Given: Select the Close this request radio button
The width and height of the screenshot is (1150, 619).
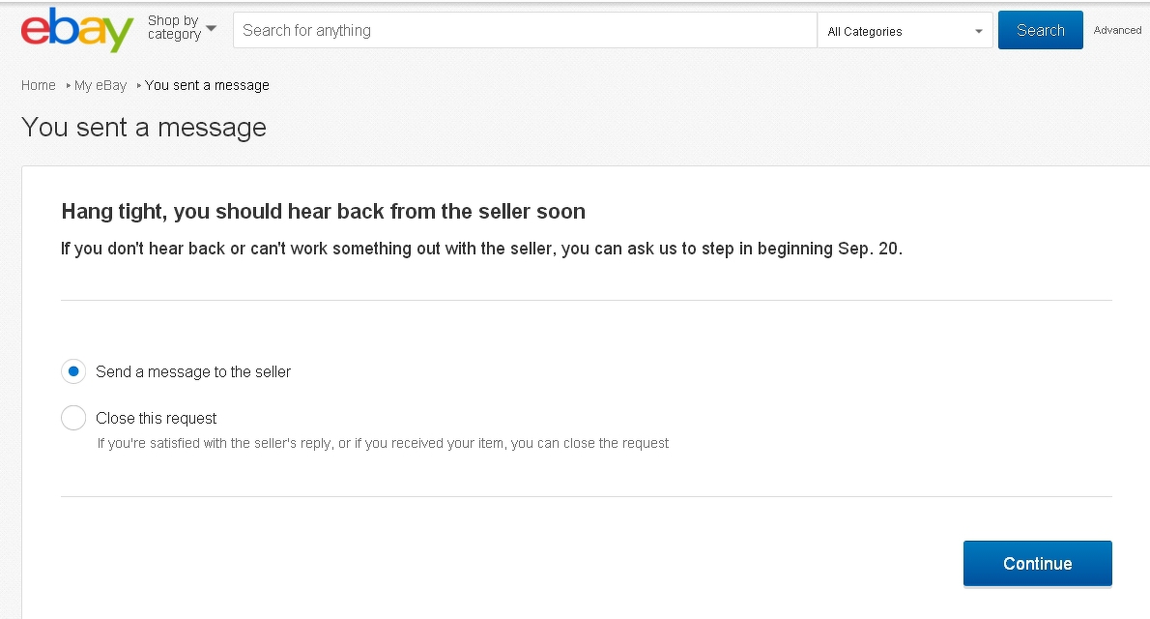Looking at the screenshot, I should coord(73,418).
